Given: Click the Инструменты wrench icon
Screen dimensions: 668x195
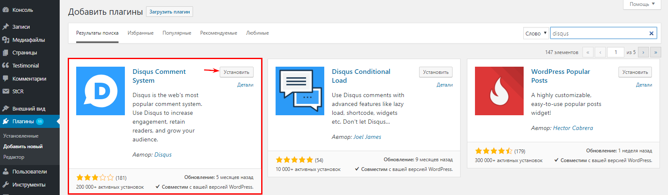Looking at the screenshot, I should coord(6,184).
